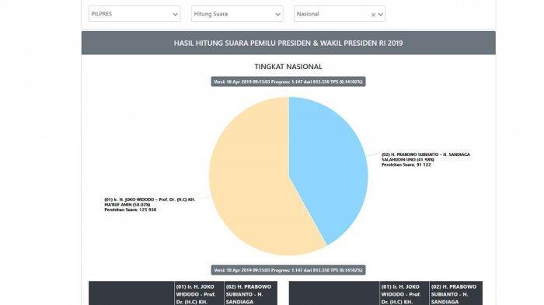Click the Tingkat Nasional heading
The image size is (544, 305).
(x=288, y=67)
